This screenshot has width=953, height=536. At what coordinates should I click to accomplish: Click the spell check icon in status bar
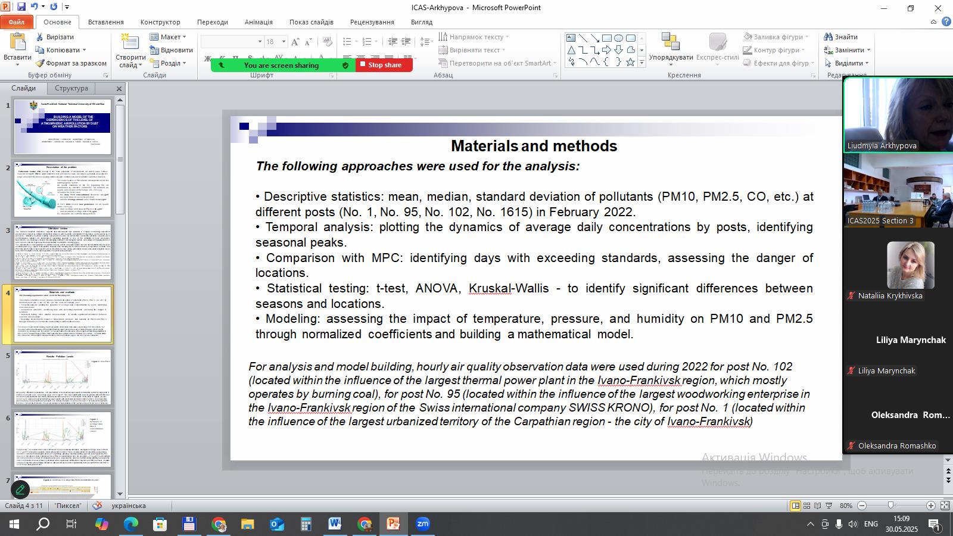pyautogui.click(x=98, y=506)
